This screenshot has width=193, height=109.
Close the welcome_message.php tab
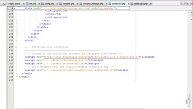(106, 4)
